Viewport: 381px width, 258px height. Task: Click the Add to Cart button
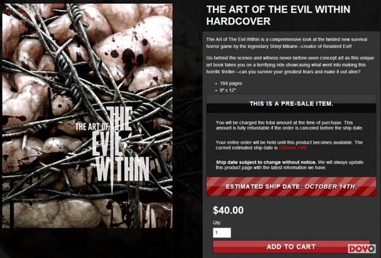291,247
